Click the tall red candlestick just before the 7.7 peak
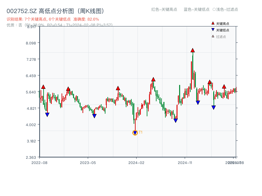This screenshot has height=196, width=262. click(192, 75)
